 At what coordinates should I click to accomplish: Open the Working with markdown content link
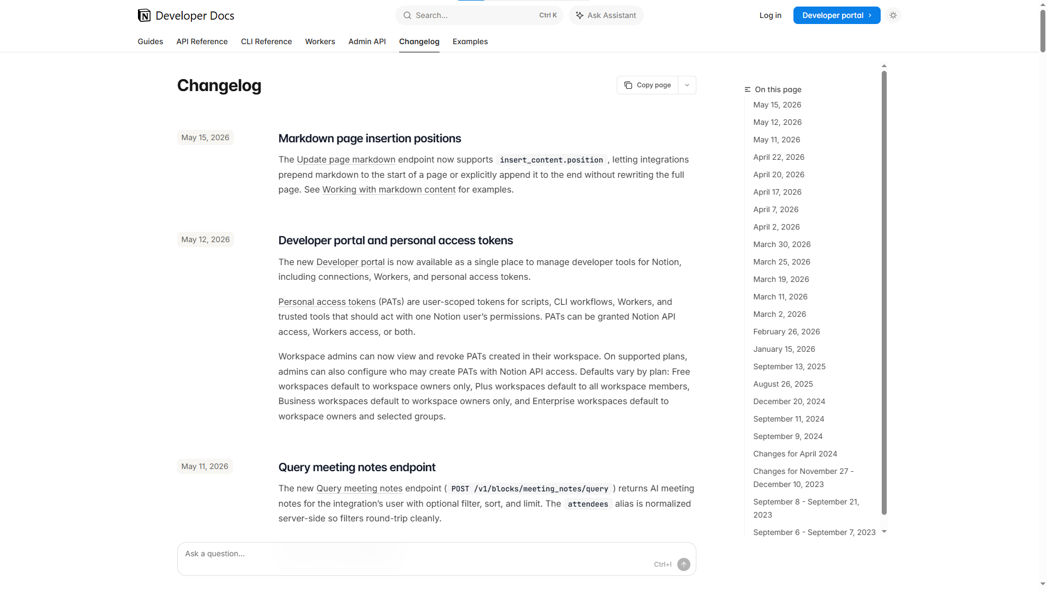coord(389,190)
